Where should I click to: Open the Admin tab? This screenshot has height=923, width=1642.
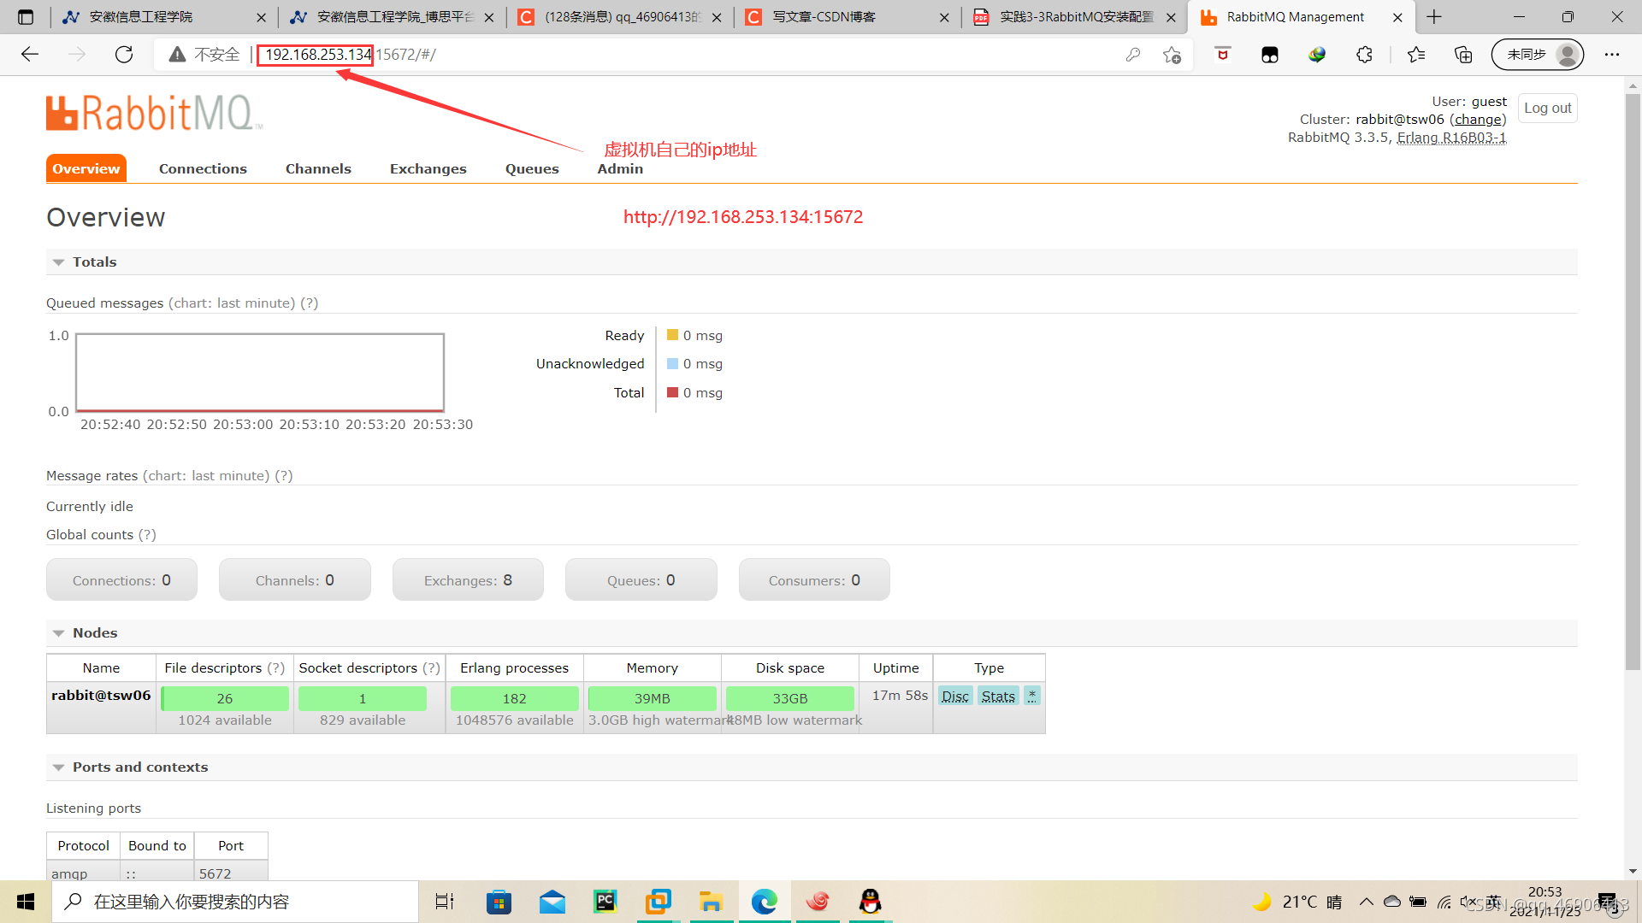tap(620, 168)
